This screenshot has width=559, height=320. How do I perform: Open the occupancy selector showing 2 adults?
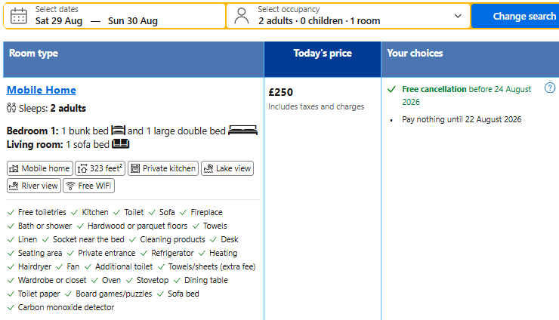(x=348, y=16)
